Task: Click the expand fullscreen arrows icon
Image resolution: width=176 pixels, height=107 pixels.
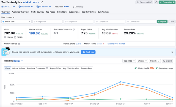Action: [156, 2]
